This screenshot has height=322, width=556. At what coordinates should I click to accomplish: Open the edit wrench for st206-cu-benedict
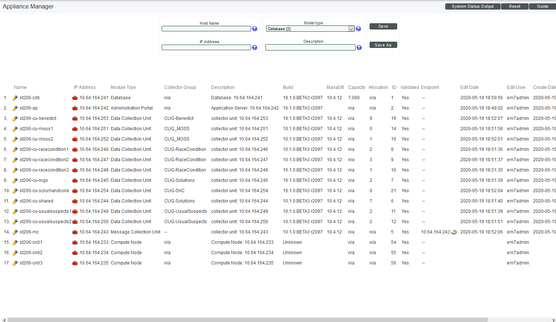pos(15,119)
